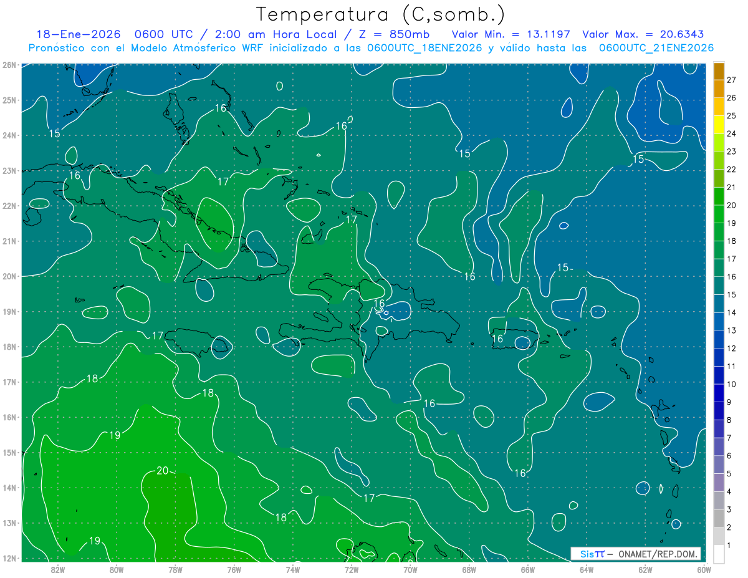Click the "25N" latitude axis label
Viewport: 748px width, 578px height.
point(9,100)
